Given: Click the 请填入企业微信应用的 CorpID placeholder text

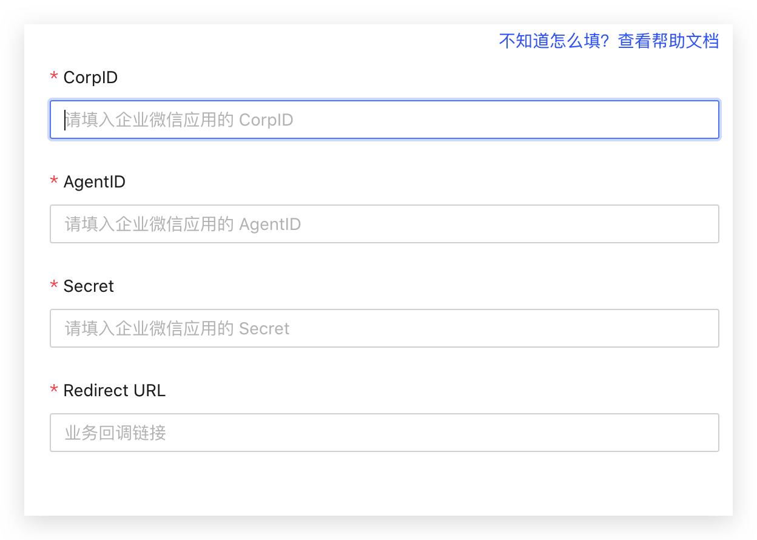Looking at the screenshot, I should 179,120.
